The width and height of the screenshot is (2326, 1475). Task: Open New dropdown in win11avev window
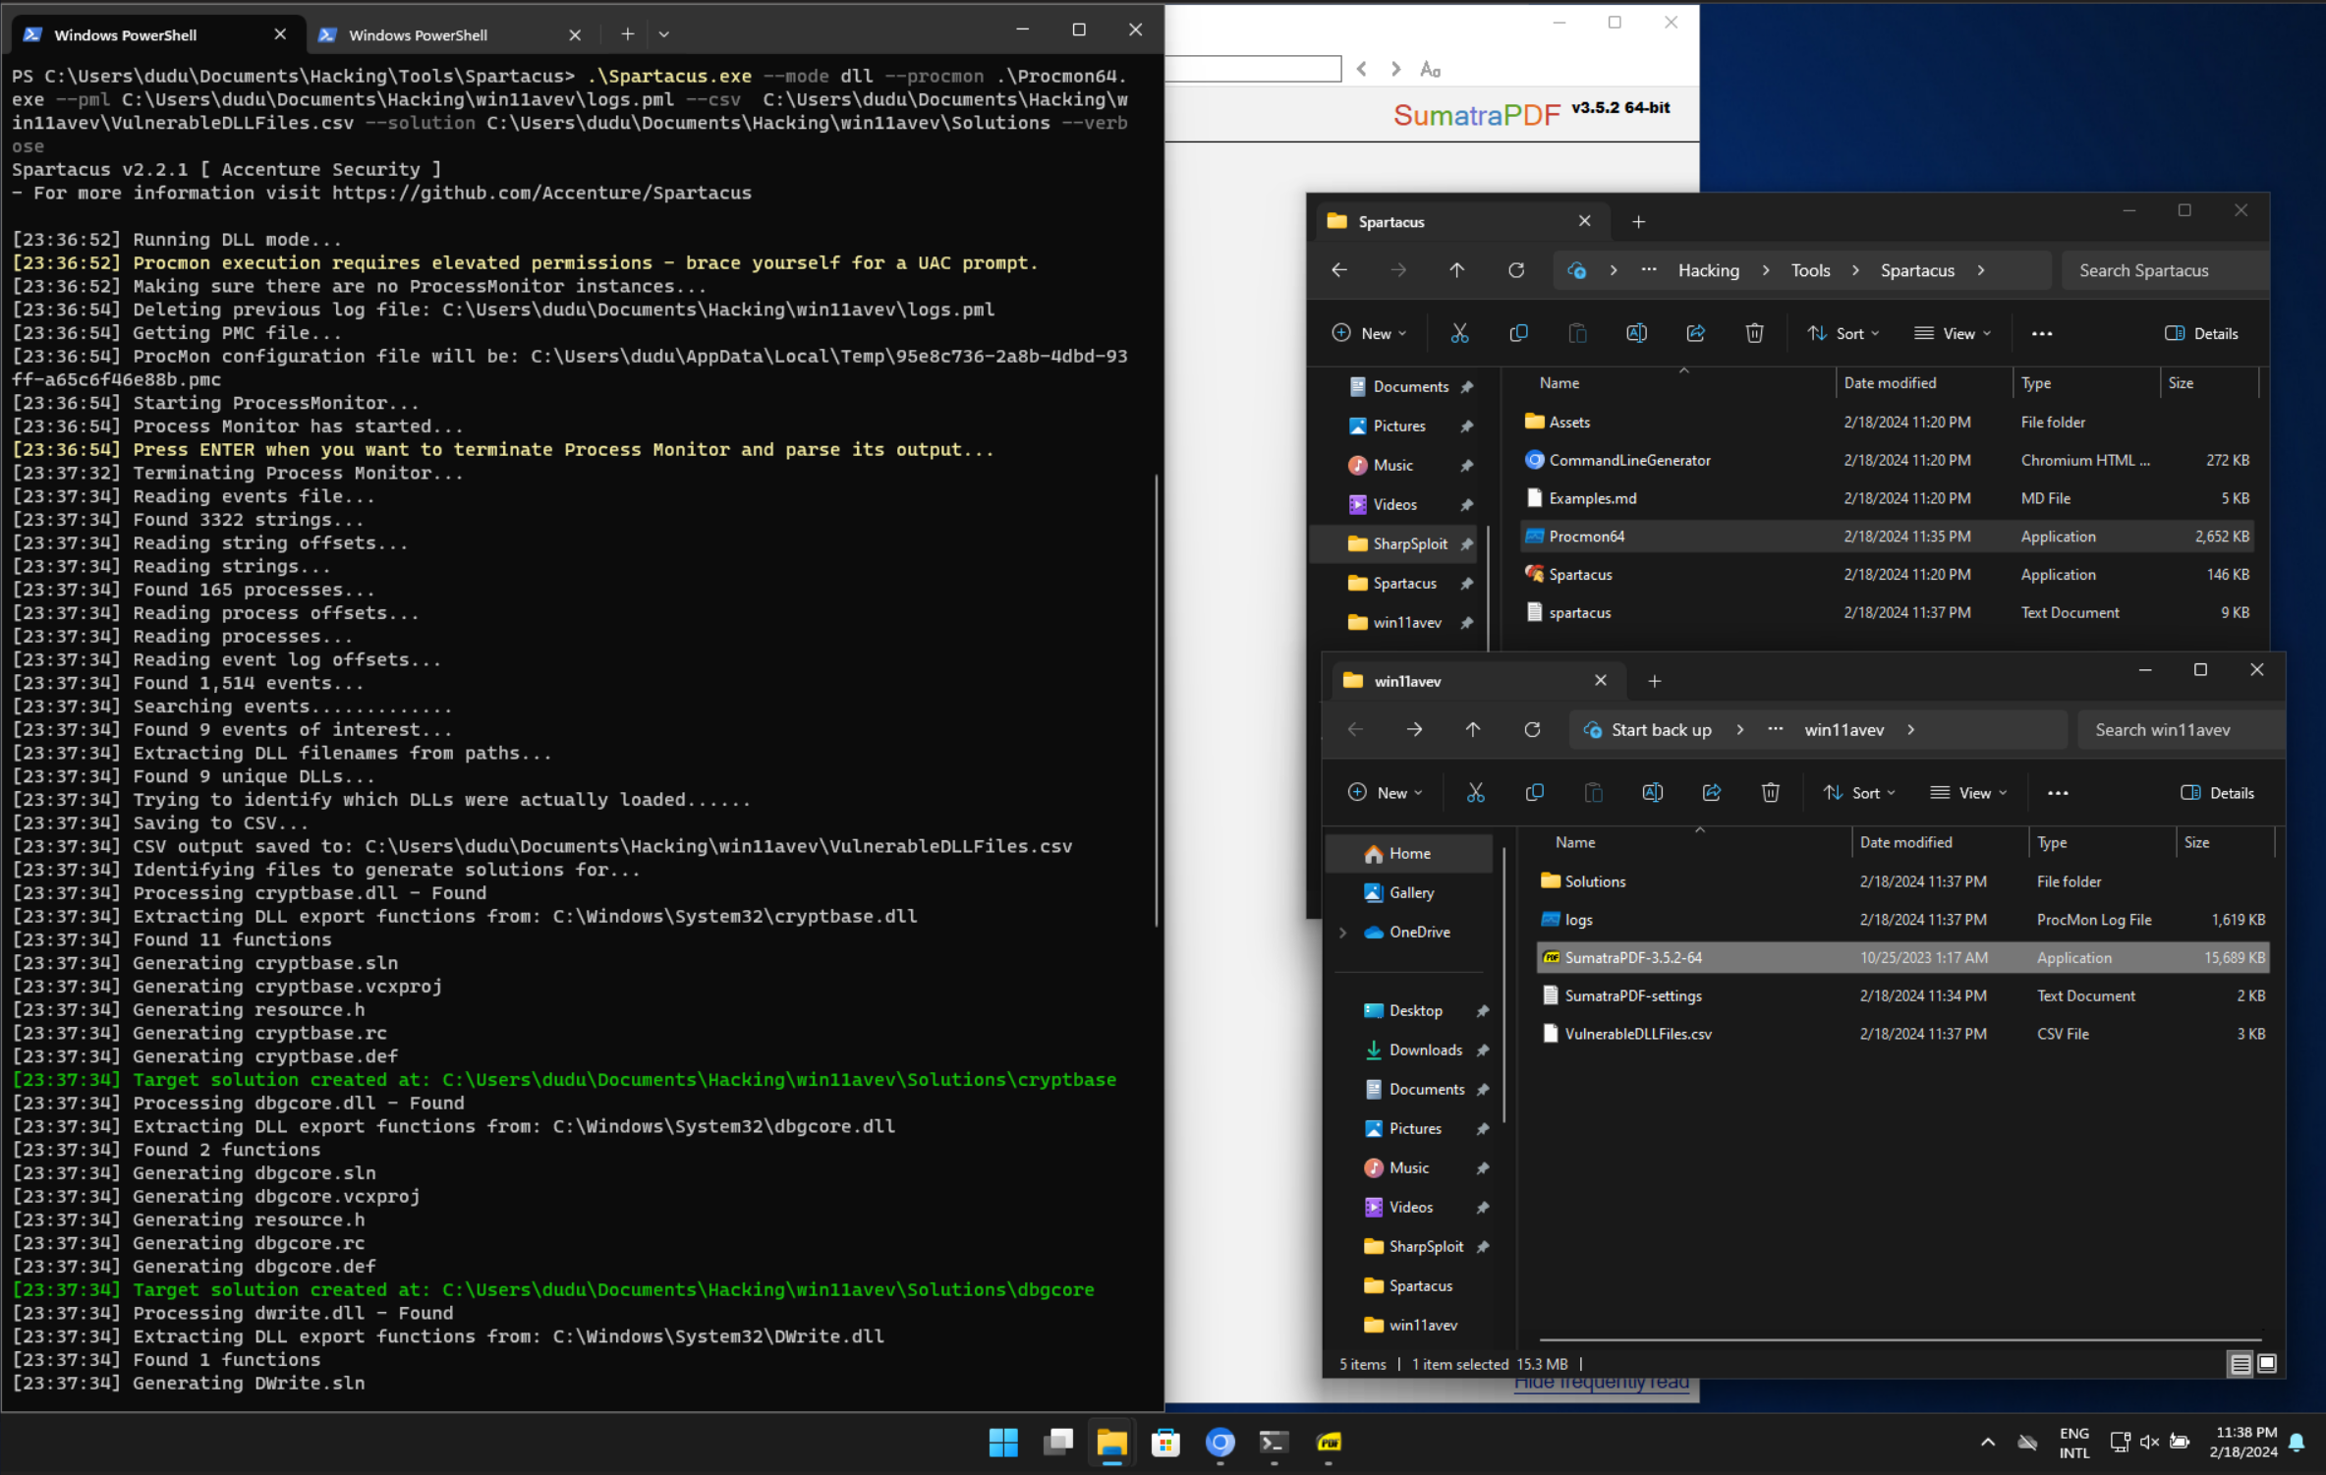tap(1385, 793)
